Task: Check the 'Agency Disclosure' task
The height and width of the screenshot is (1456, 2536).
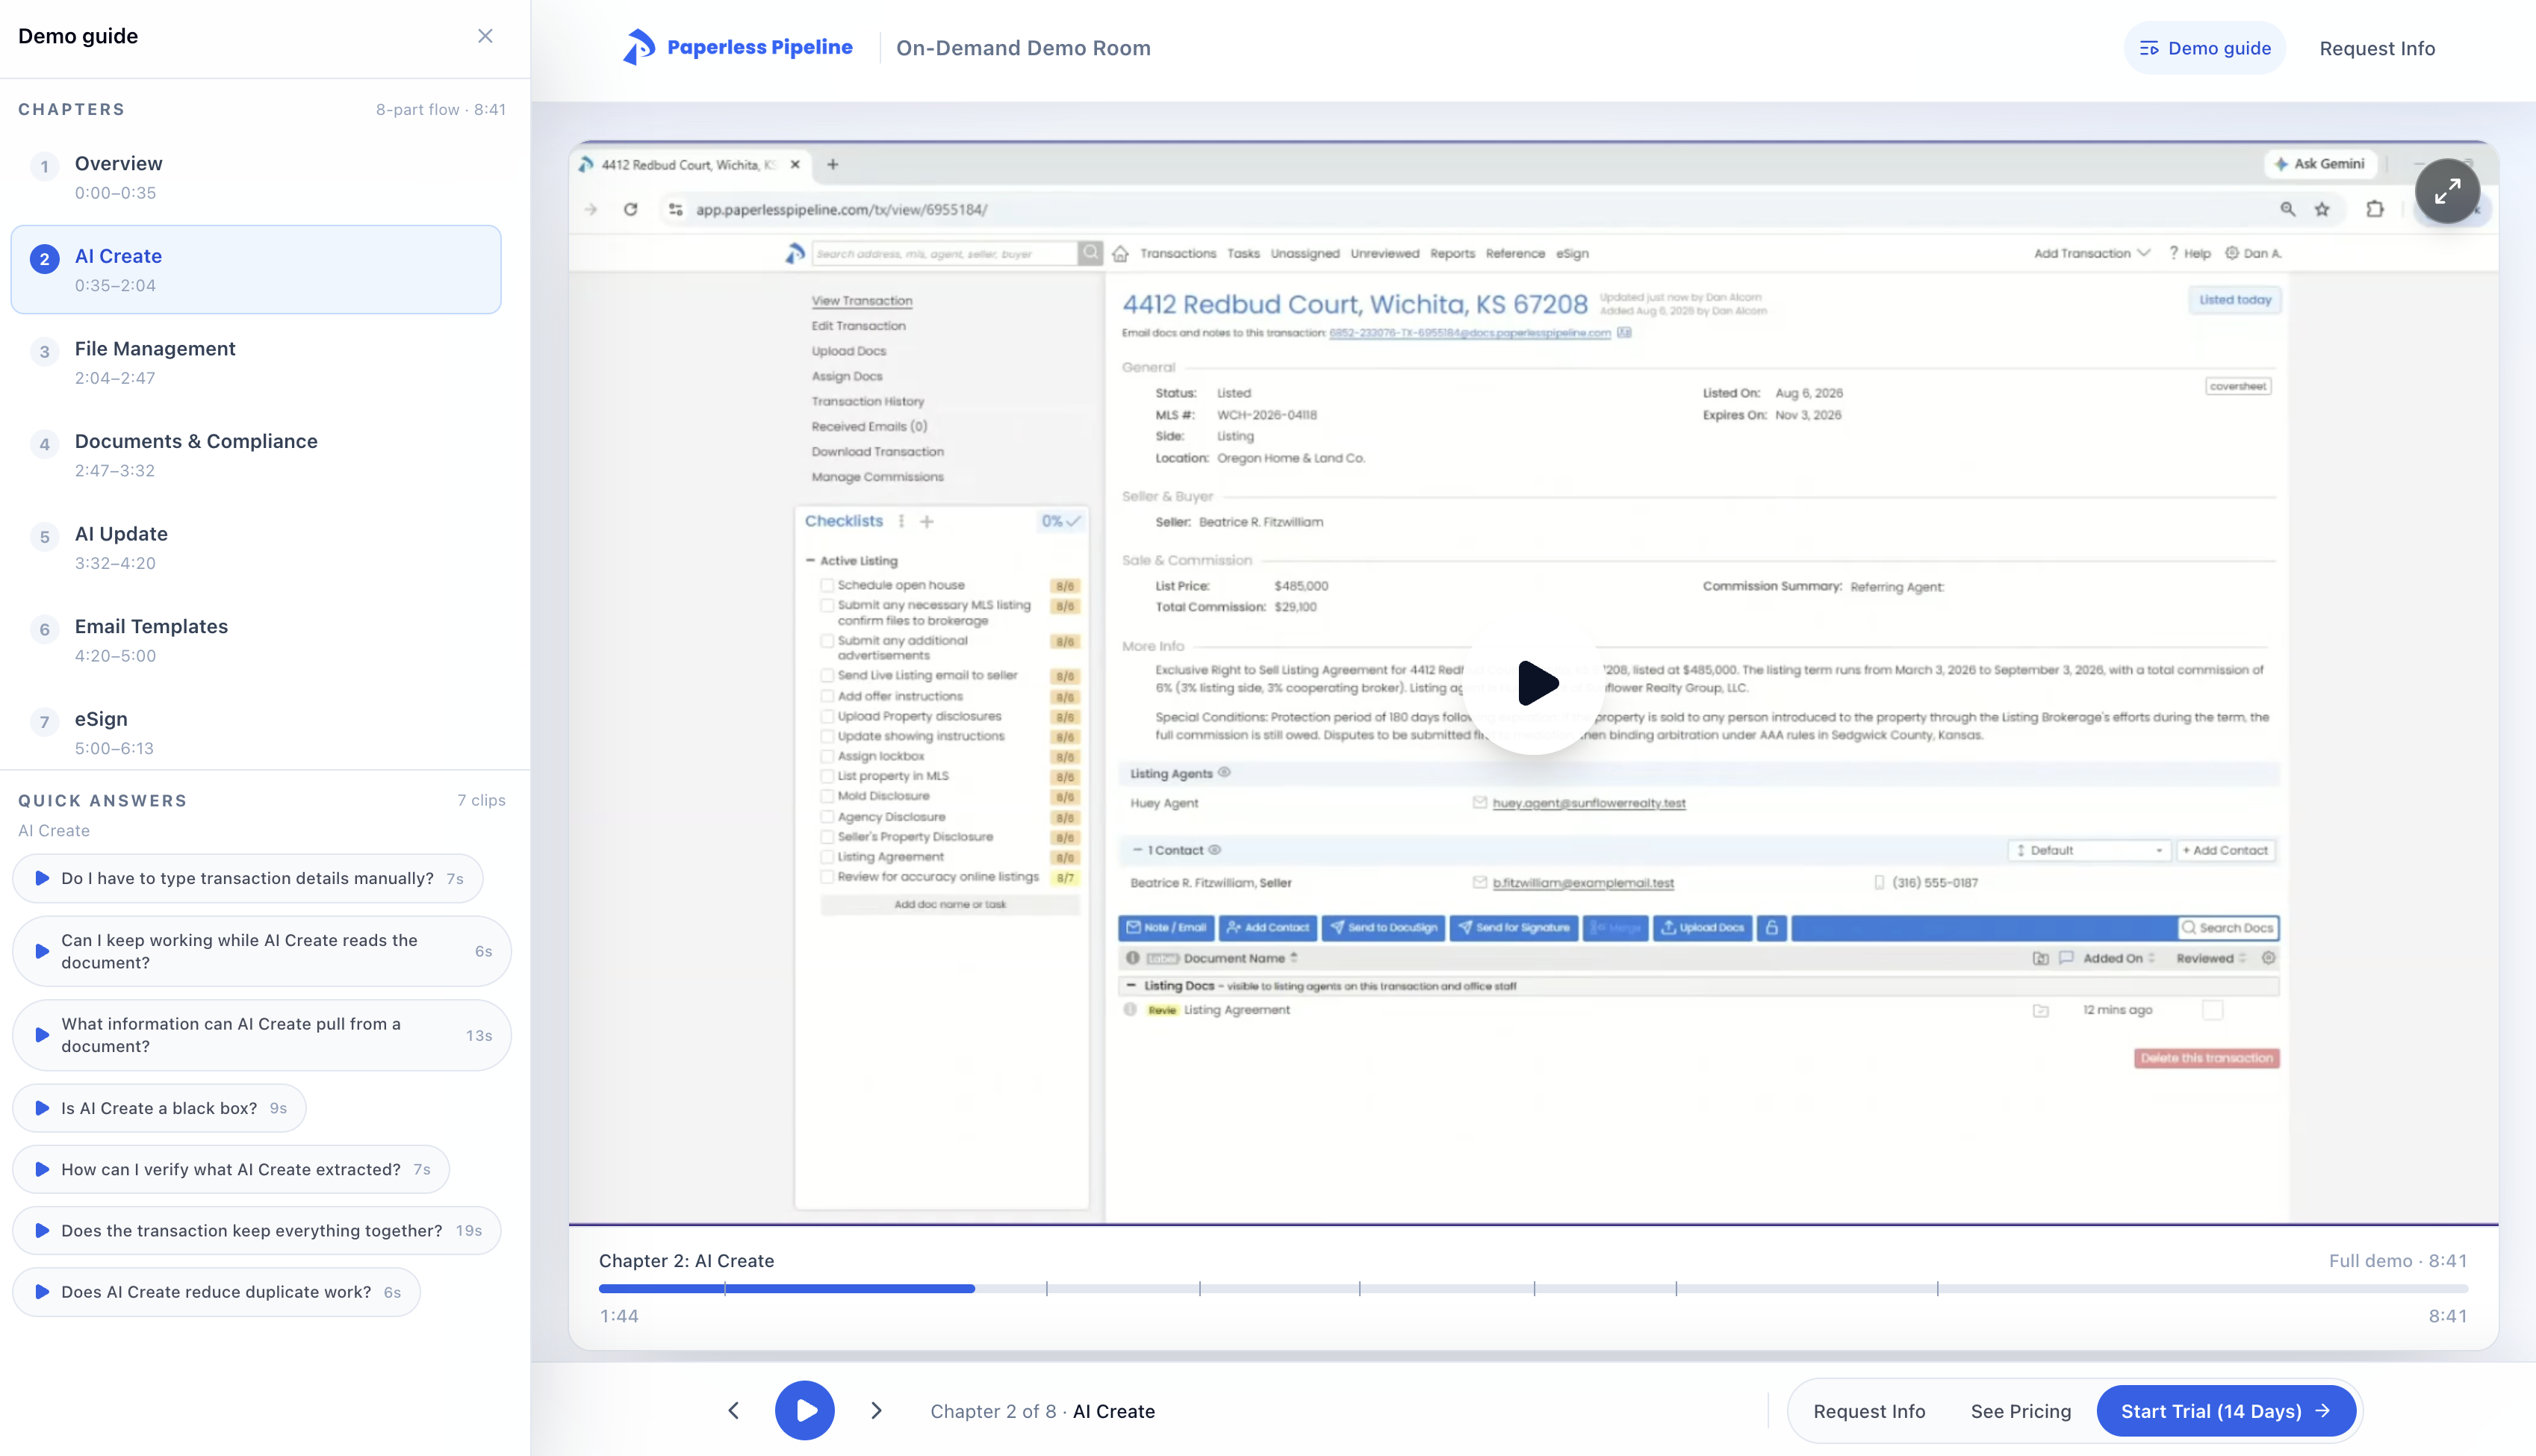Action: coord(827,817)
